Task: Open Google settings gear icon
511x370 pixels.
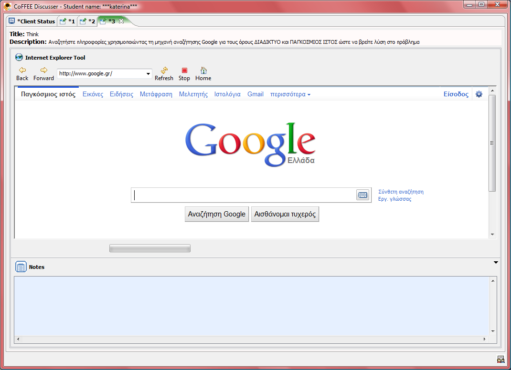Action: pos(479,94)
